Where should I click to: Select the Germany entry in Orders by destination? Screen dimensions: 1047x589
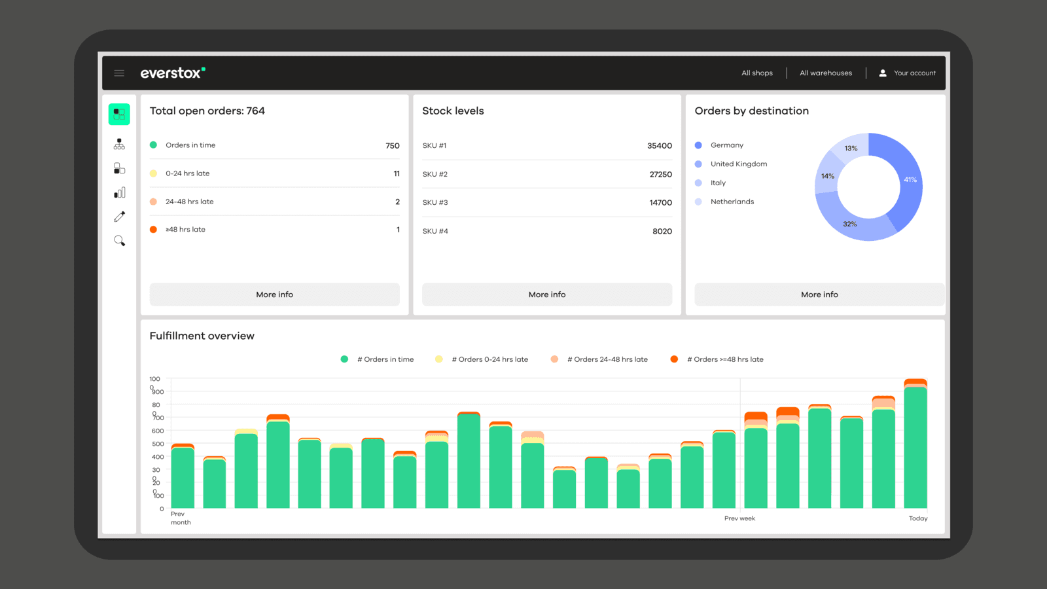(x=726, y=145)
